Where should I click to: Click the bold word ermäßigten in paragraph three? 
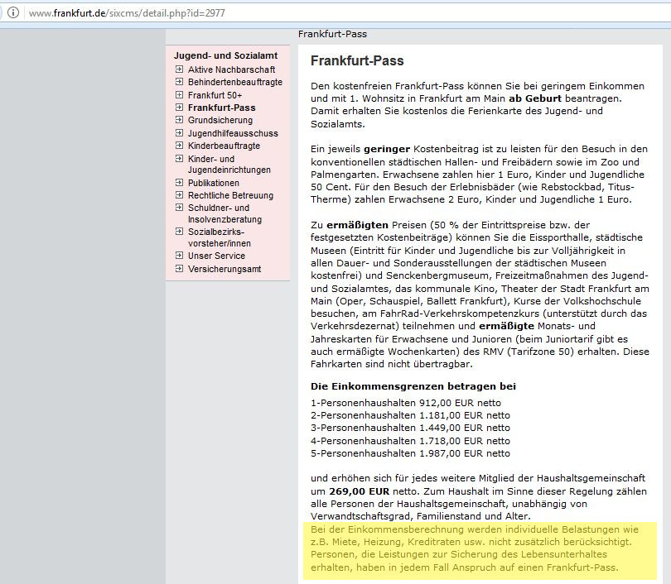(x=357, y=225)
